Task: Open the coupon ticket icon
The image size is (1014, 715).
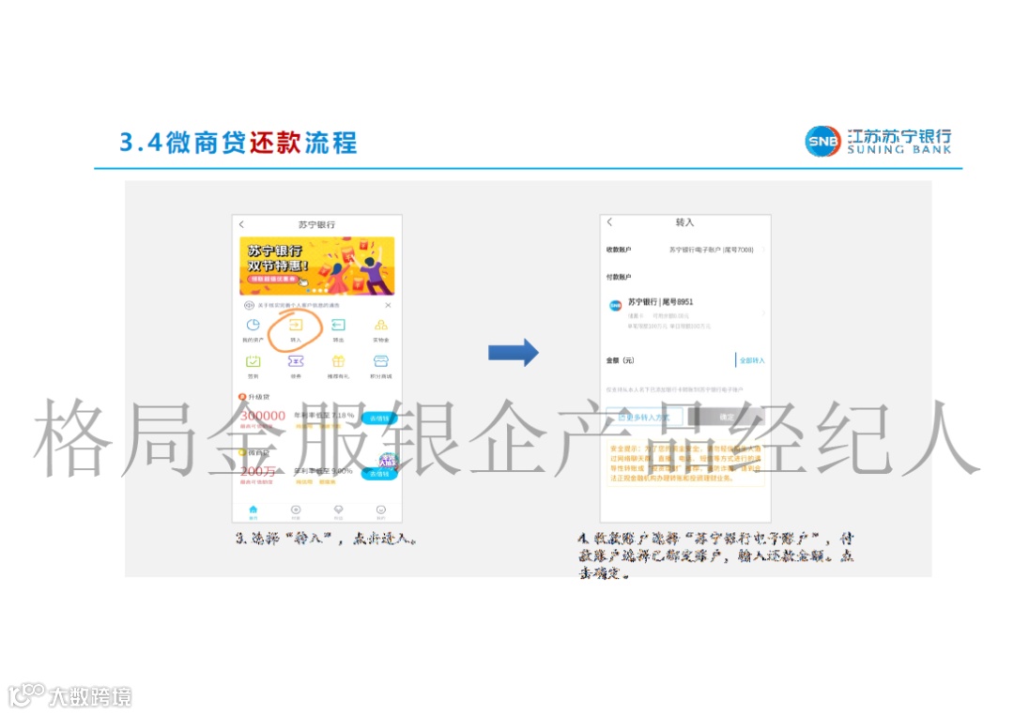Action: [296, 361]
